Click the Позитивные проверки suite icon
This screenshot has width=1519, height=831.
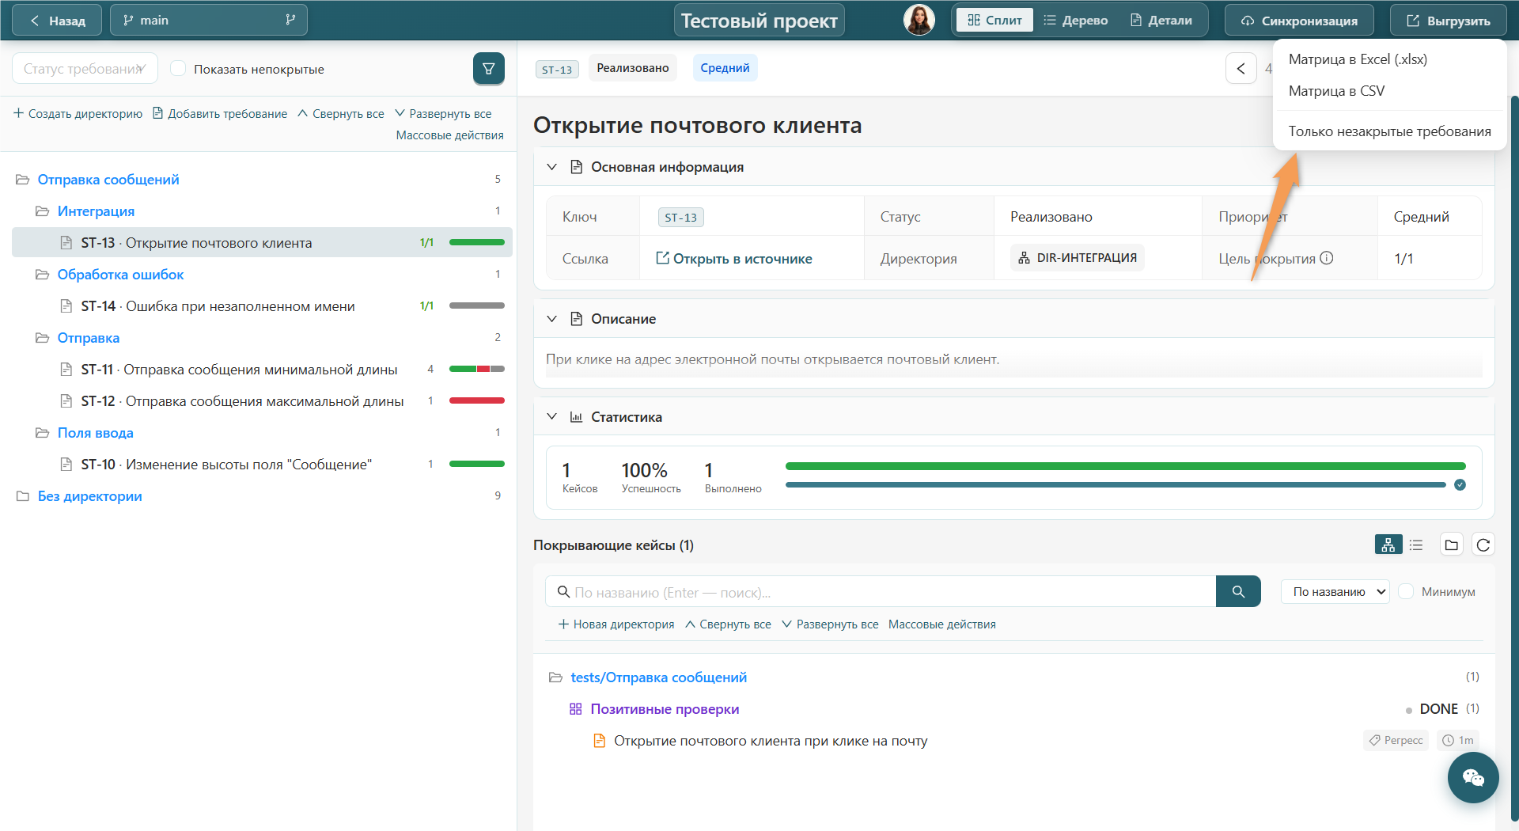575,709
